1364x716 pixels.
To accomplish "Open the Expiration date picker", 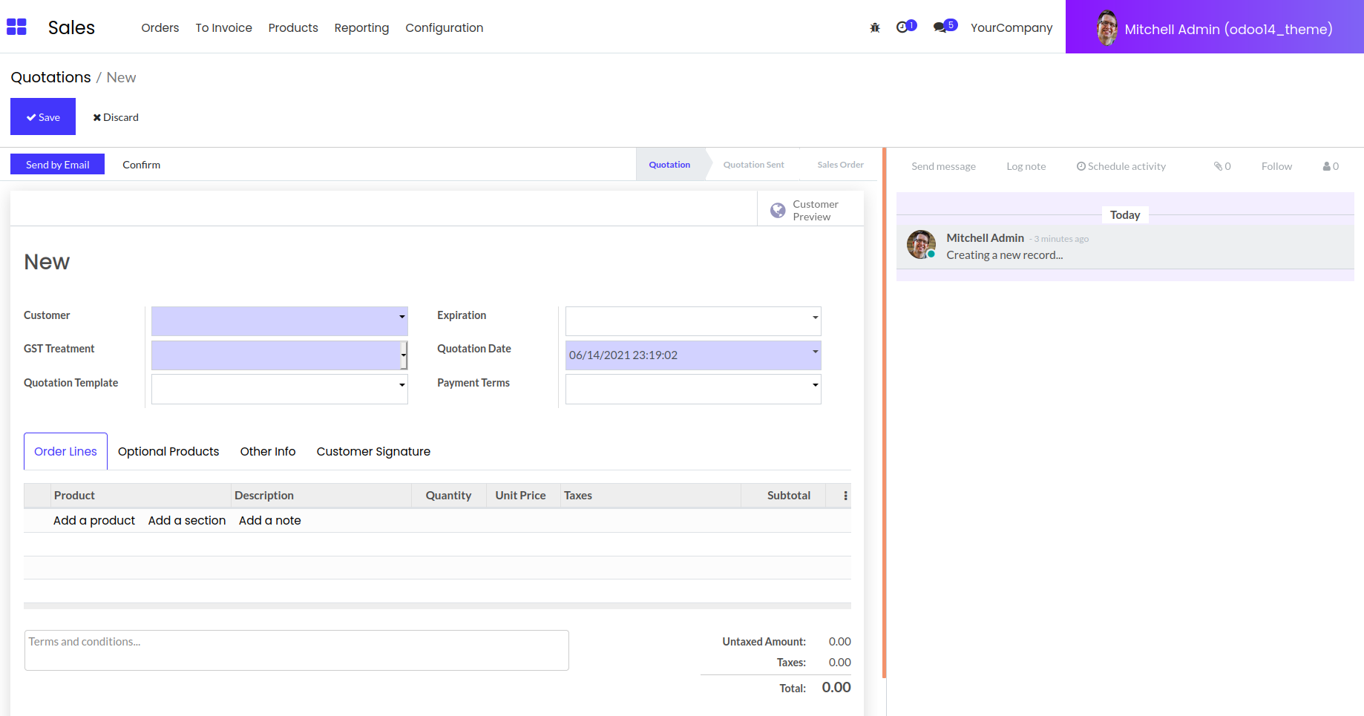I will tap(815, 318).
